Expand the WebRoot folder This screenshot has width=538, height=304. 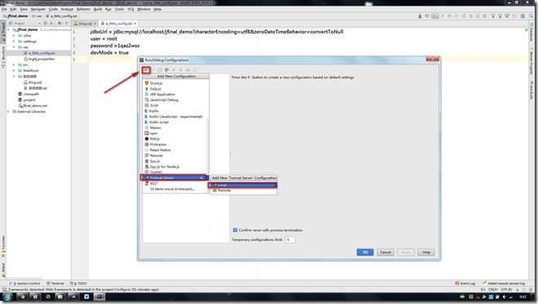(14, 71)
